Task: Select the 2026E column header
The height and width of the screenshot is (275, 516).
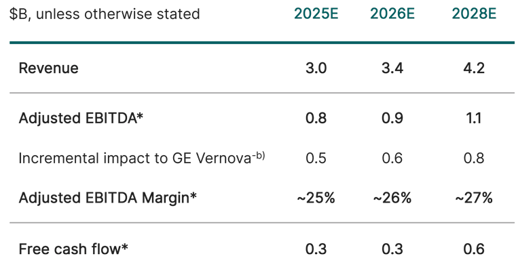Action: coord(393,14)
